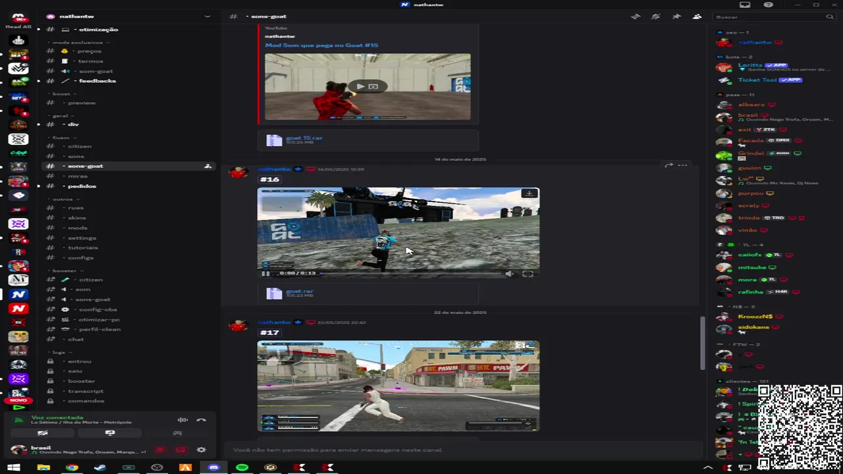The width and height of the screenshot is (843, 474).
Task: Open Windows Start button
Action: tap(14, 467)
